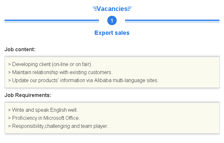Click arrow bullet before Maintain relationship

click(x=9, y=72)
